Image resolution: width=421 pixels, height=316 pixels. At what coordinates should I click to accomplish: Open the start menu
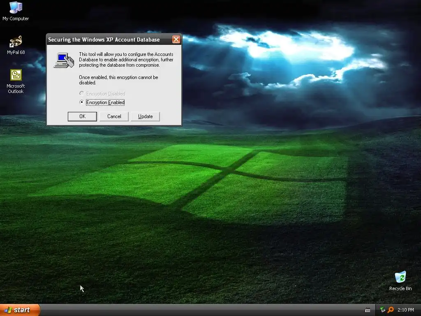[20, 310]
